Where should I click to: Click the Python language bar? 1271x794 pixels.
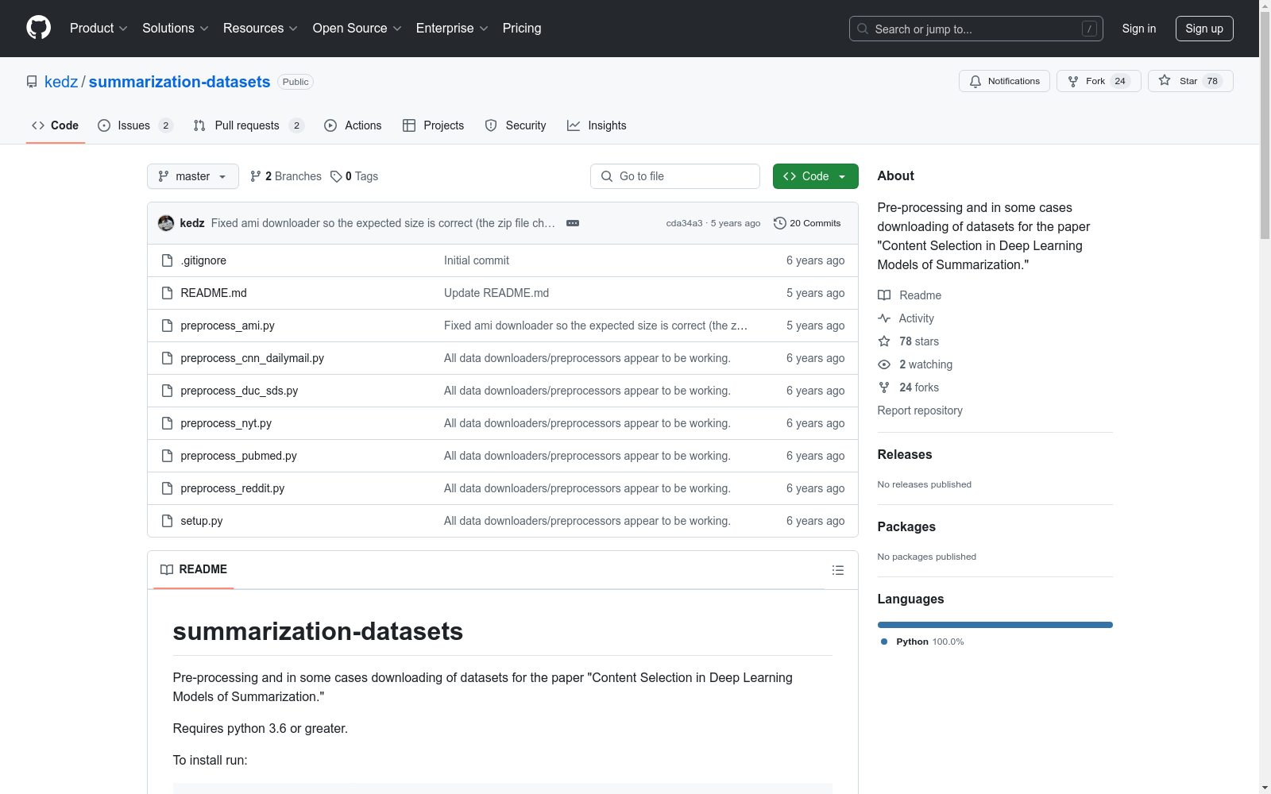click(995, 625)
